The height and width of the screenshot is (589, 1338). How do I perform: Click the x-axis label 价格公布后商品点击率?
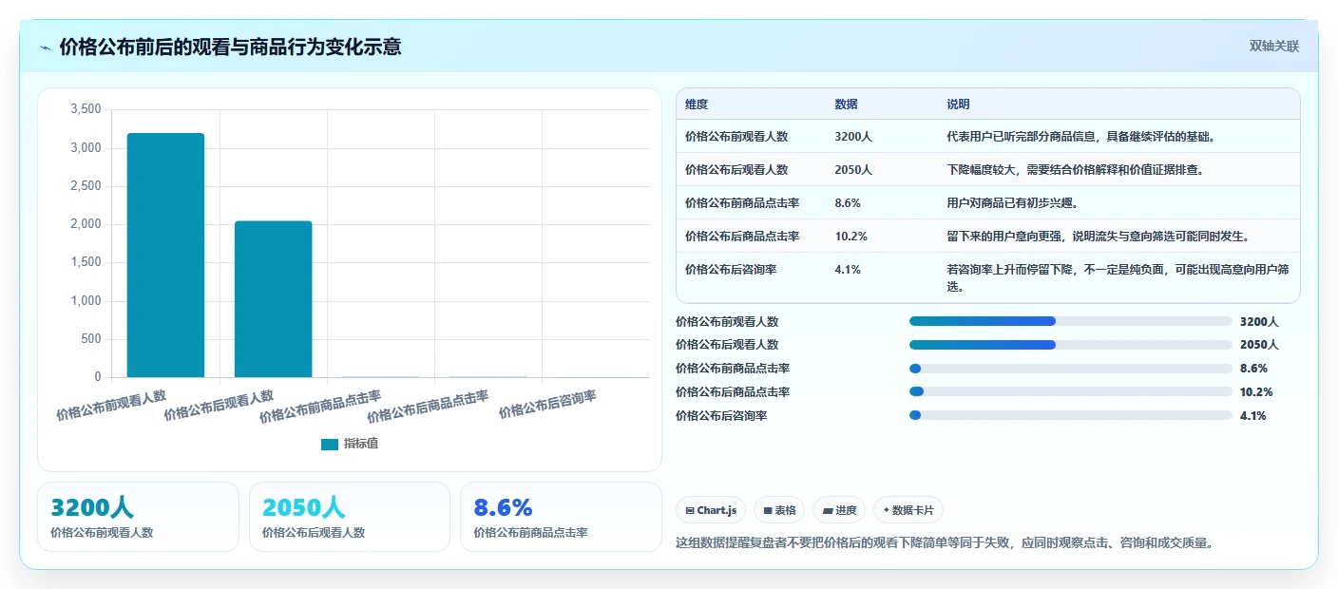pyautogui.click(x=428, y=406)
